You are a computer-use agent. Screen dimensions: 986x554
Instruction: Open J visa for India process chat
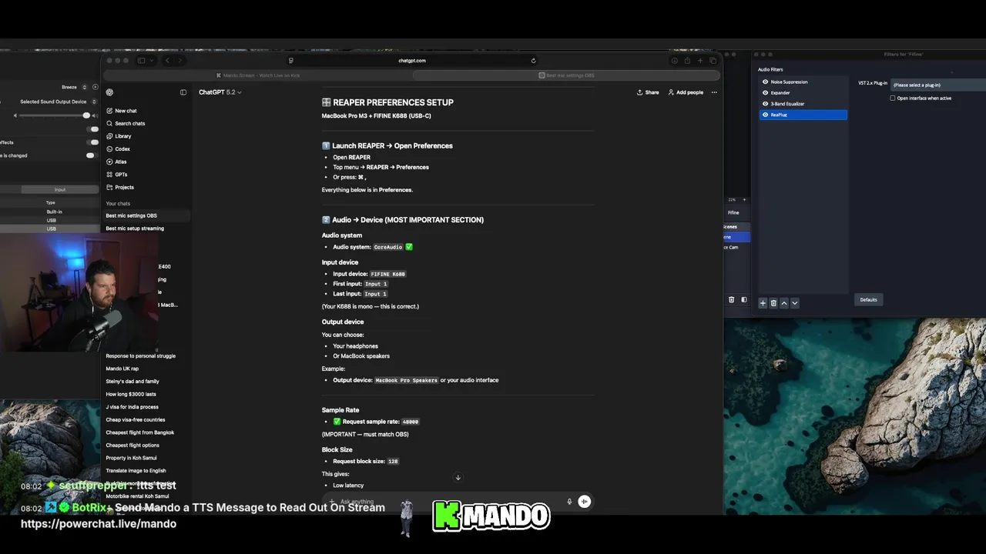pos(132,407)
